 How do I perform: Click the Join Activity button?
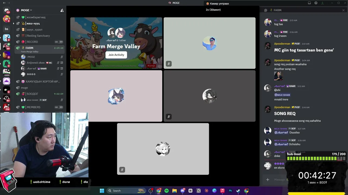tap(116, 55)
